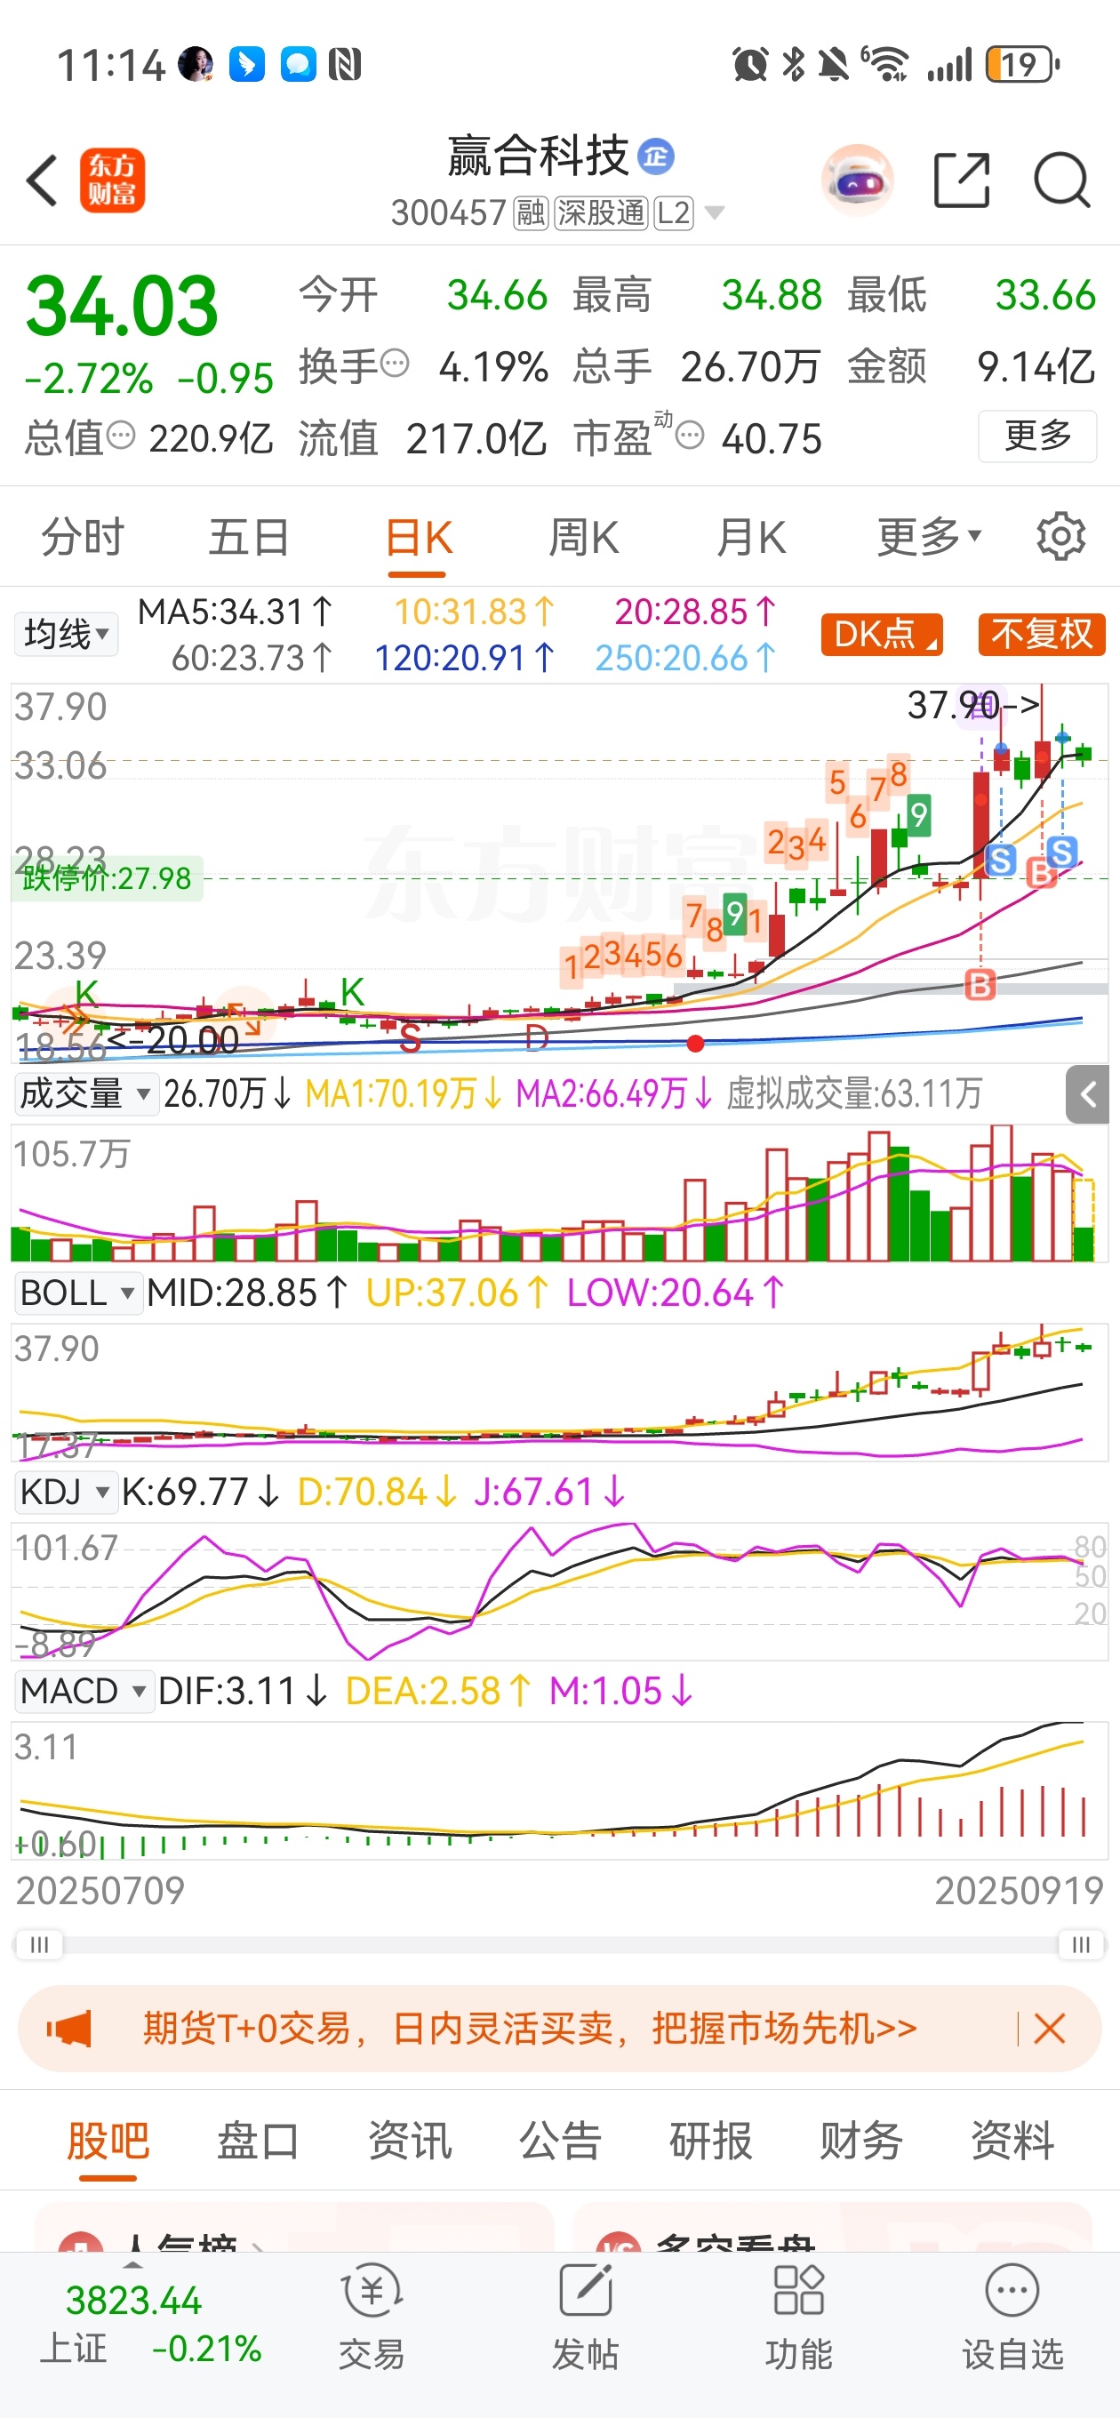Tap the info icon beside 换手

click(x=396, y=363)
